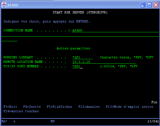Image resolution: width=160 pixels, height=126 pixels.
Task: Click the cursor position 13/041 readout
Action: [x=153, y=121]
